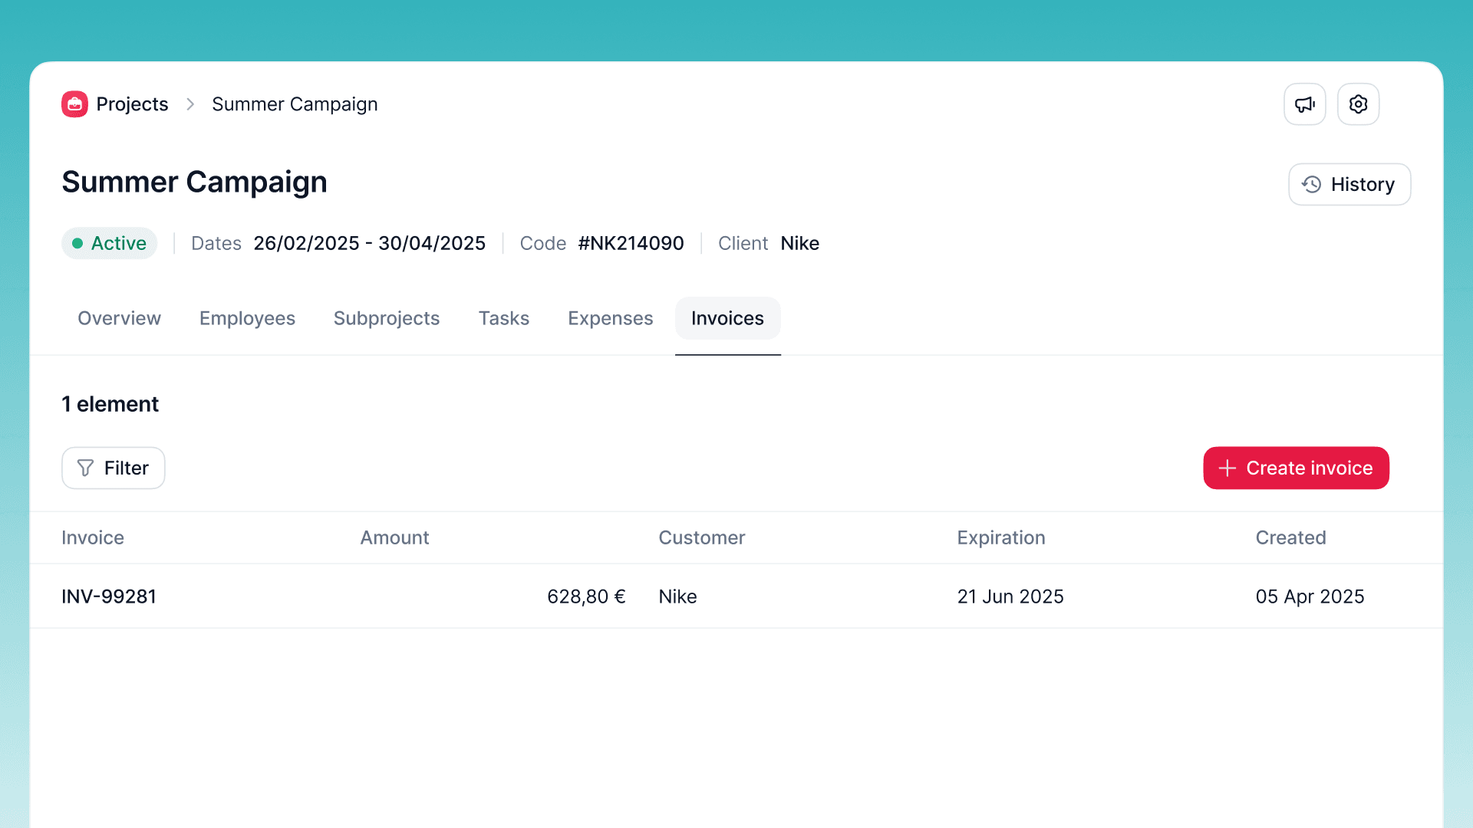Click the red app logo in the breadcrumb
1473x828 pixels.
pos(74,103)
